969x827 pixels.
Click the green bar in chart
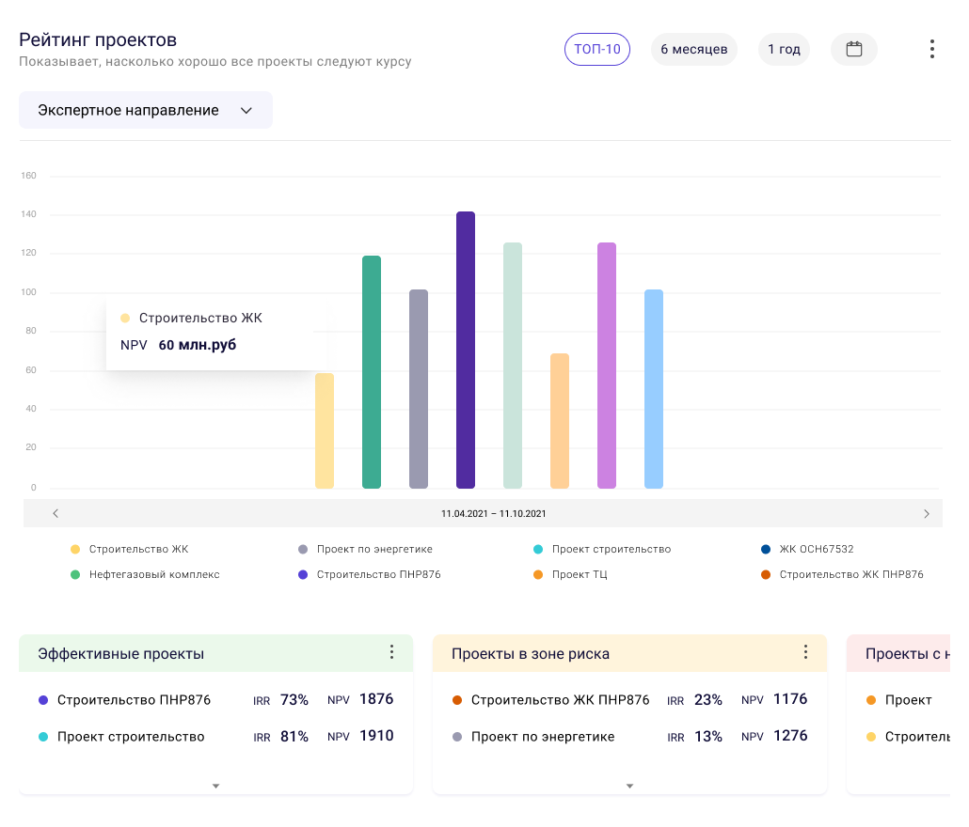pyautogui.click(x=372, y=372)
